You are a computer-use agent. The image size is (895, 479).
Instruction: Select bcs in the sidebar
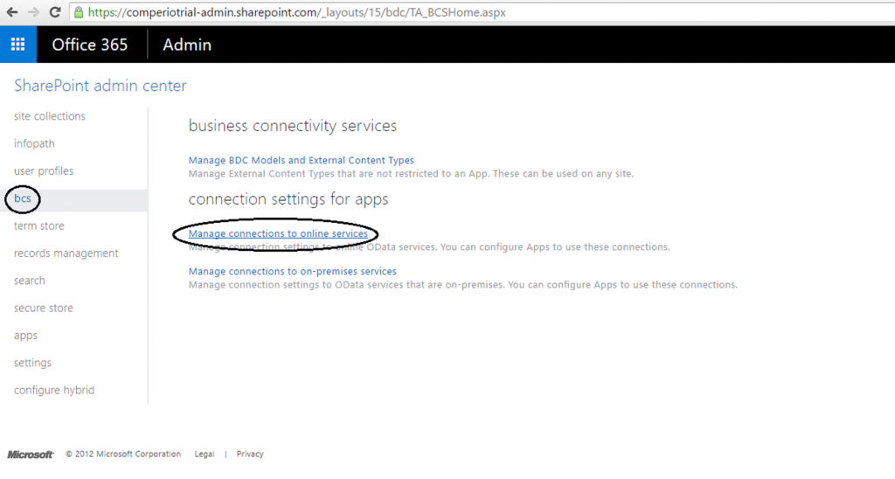22,198
